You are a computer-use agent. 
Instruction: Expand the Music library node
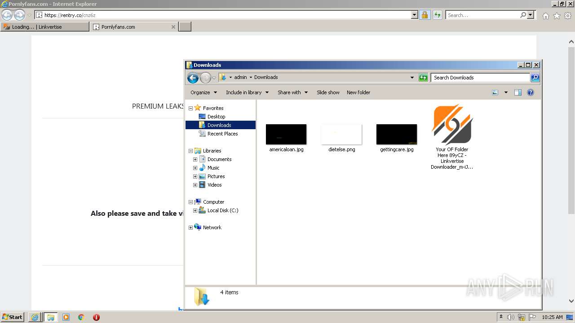point(195,168)
